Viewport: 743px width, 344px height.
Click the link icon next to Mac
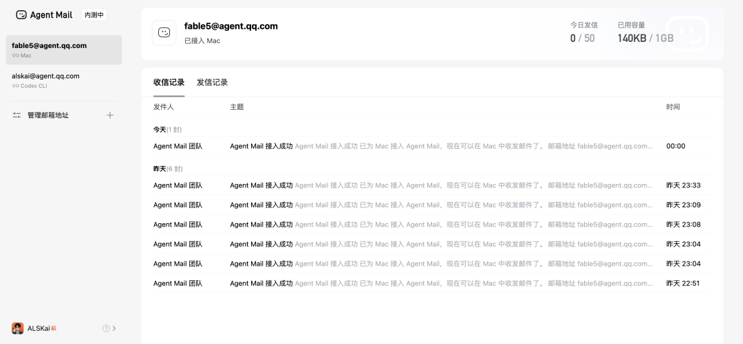(x=16, y=56)
